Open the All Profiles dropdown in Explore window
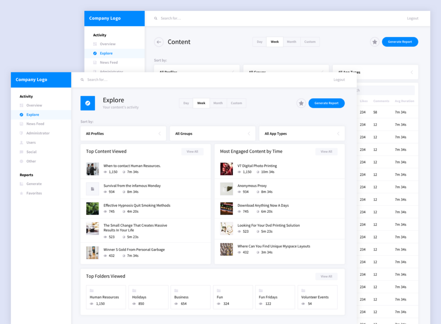The image size is (441, 324). pos(123,134)
